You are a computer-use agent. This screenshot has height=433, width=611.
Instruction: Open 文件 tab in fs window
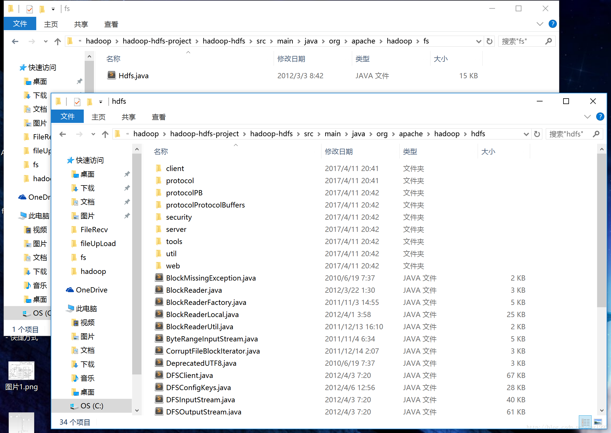click(20, 24)
